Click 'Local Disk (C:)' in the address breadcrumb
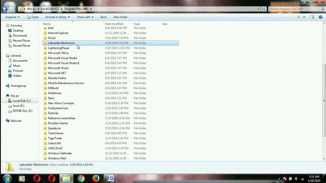Screen dimensions: 326x183 [x=50, y=9]
